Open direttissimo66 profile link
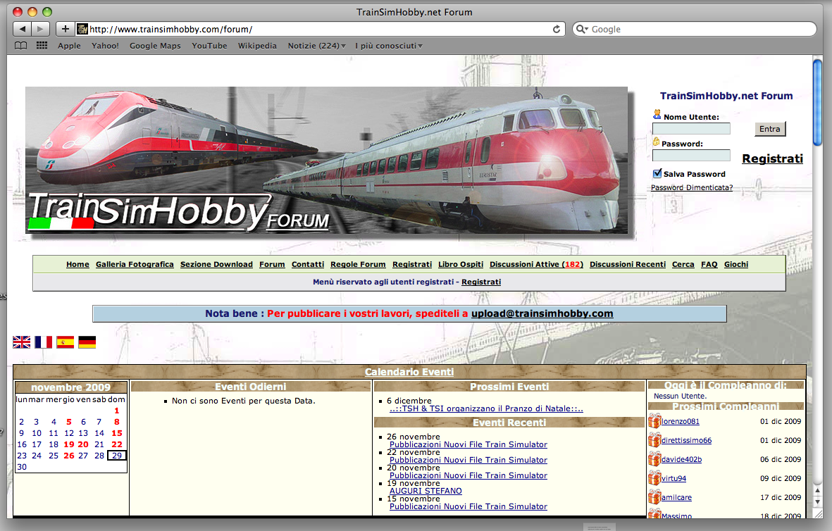Screen dimensions: 832x531 tap(686, 440)
